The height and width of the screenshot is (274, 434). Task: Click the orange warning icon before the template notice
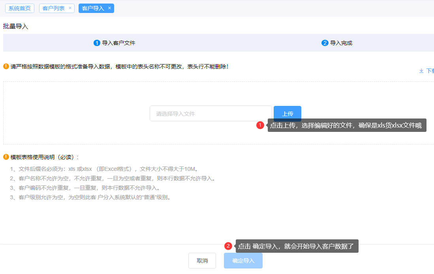[x=6, y=66]
